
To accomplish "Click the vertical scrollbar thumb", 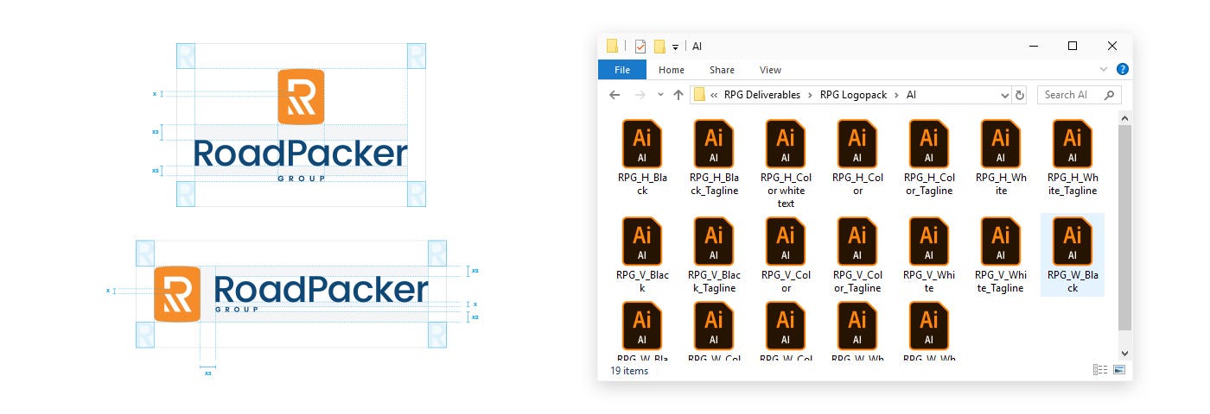I will [1124, 228].
